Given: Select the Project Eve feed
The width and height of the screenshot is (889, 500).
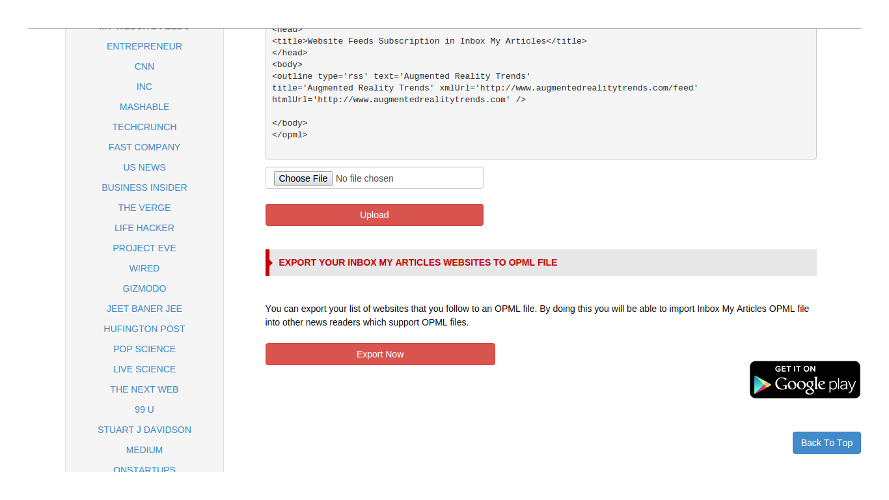Looking at the screenshot, I should point(144,248).
